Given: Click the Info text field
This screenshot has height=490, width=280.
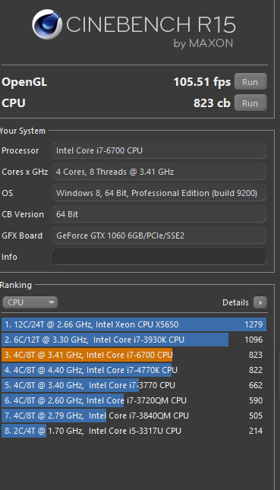Looking at the screenshot, I should pos(159,257).
